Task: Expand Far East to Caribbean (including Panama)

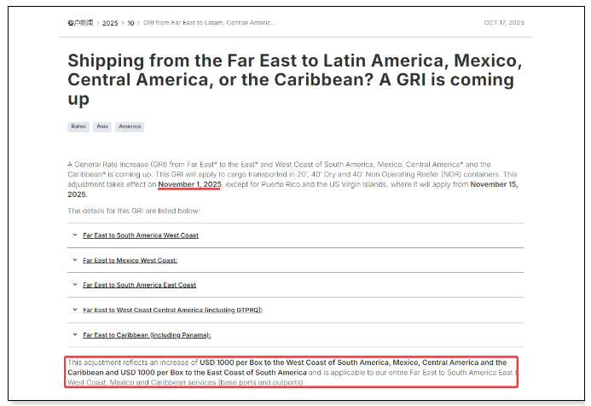Action: 146,335
